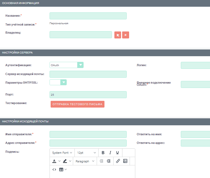Toggle bold formatting in signature editor
Image resolution: width=210 pixels, height=178 pixels.
[x=103, y=153]
